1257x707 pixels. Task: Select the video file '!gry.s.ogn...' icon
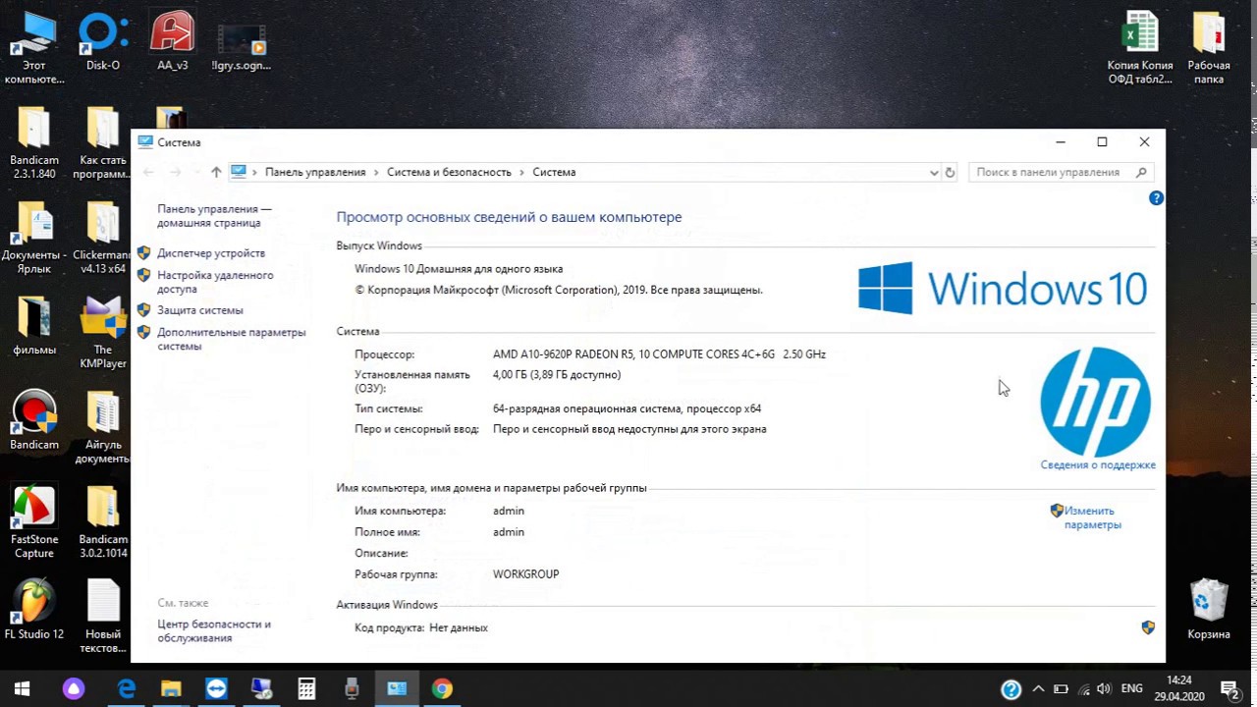click(x=241, y=47)
